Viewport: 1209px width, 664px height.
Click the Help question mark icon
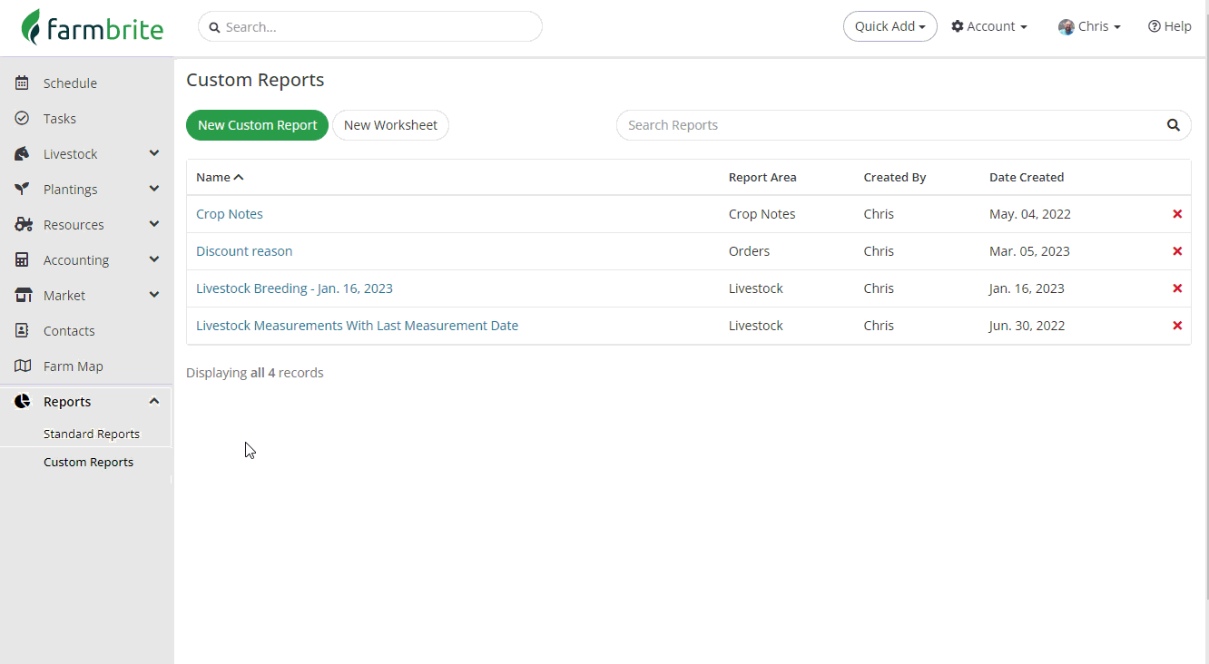(x=1155, y=26)
